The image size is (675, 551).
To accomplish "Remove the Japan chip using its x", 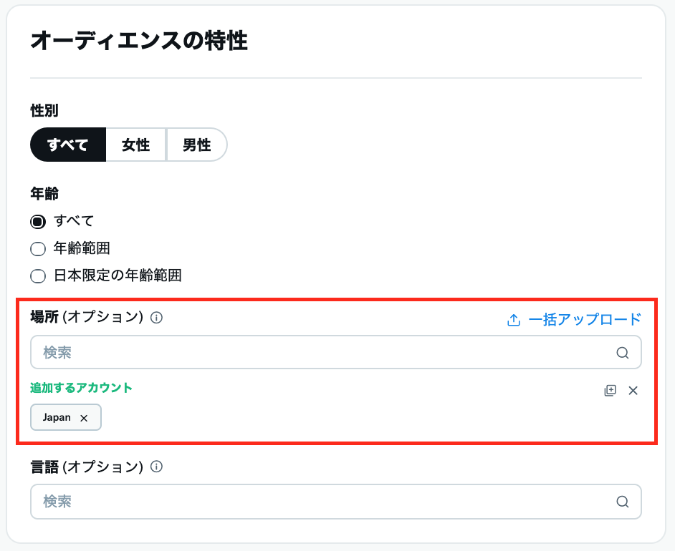I will tap(84, 418).
